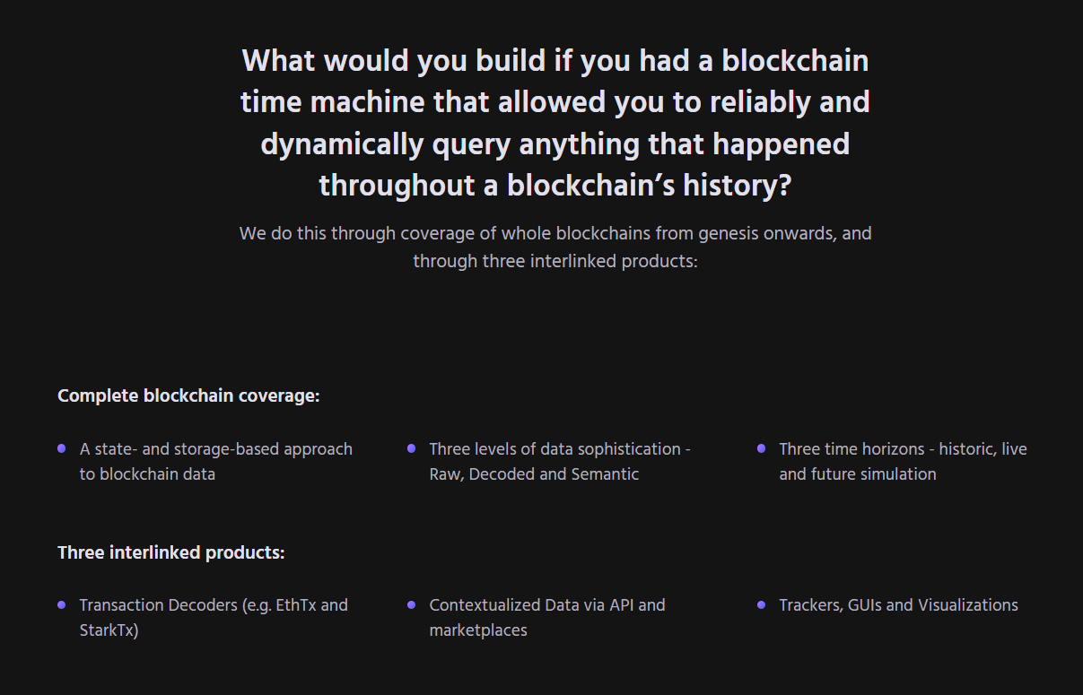Click the purple bullet before Contextualized Data via API

[x=411, y=604]
